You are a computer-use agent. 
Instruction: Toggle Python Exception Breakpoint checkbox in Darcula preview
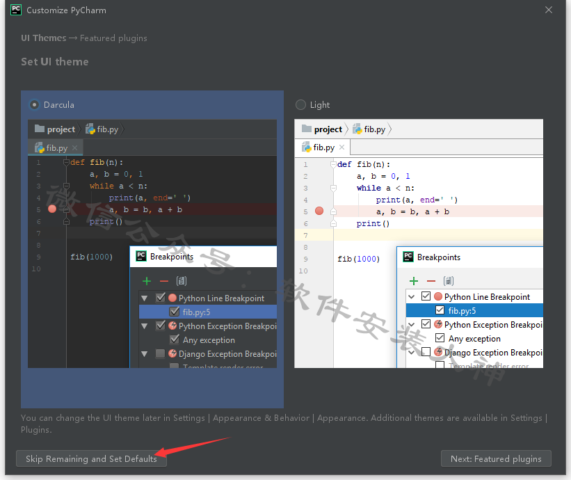(160, 326)
